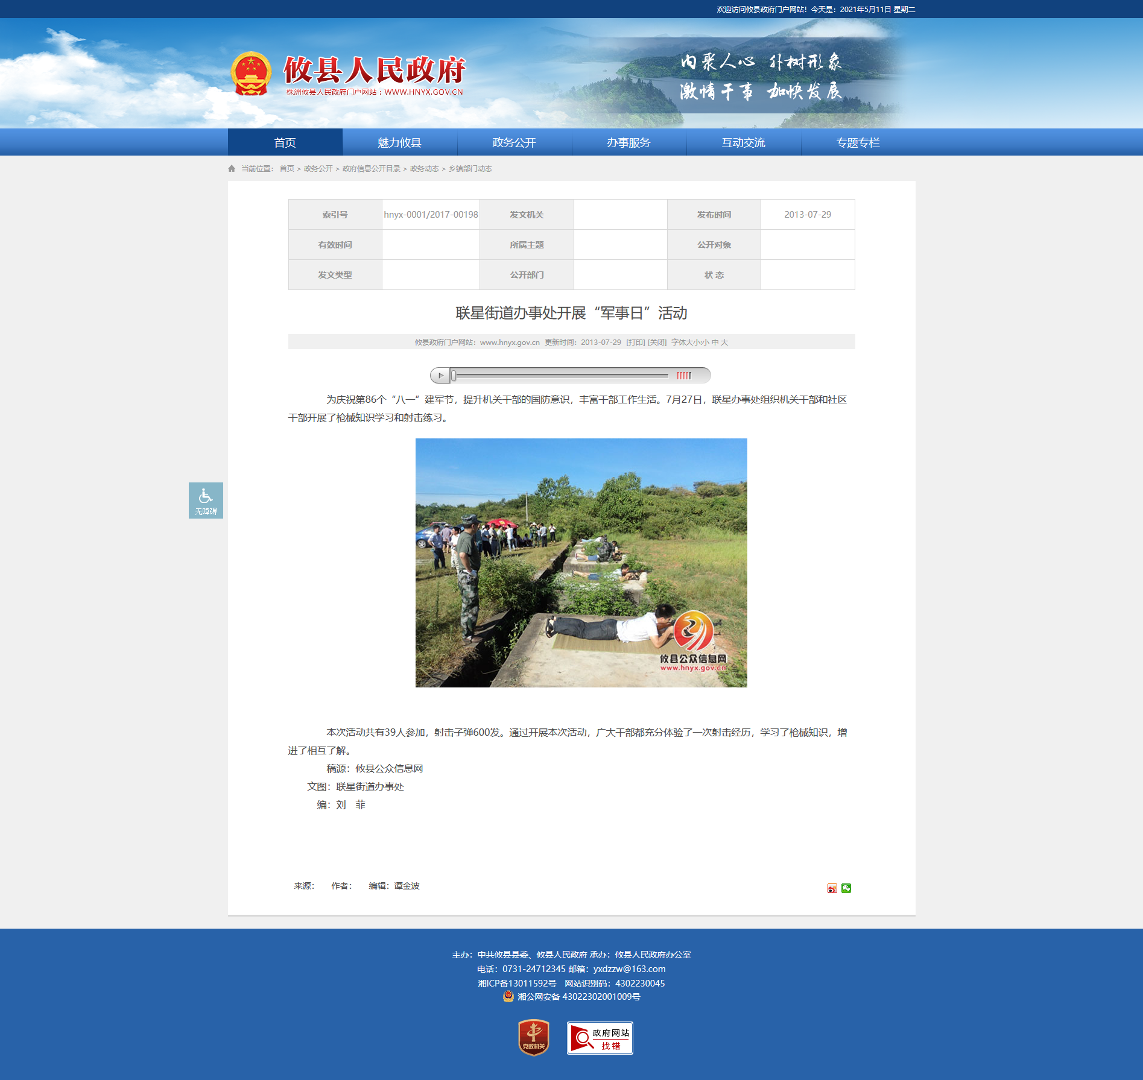
Task: Open the 政府网站找错 error report badge
Action: (x=600, y=1038)
